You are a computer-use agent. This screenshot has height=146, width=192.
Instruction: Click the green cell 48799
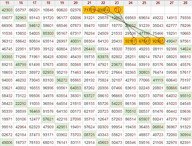click(21, 65)
